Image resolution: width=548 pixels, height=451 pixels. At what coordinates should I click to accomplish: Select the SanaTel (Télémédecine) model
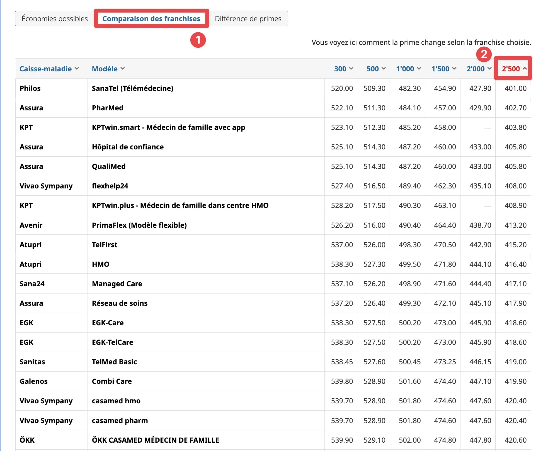point(133,88)
